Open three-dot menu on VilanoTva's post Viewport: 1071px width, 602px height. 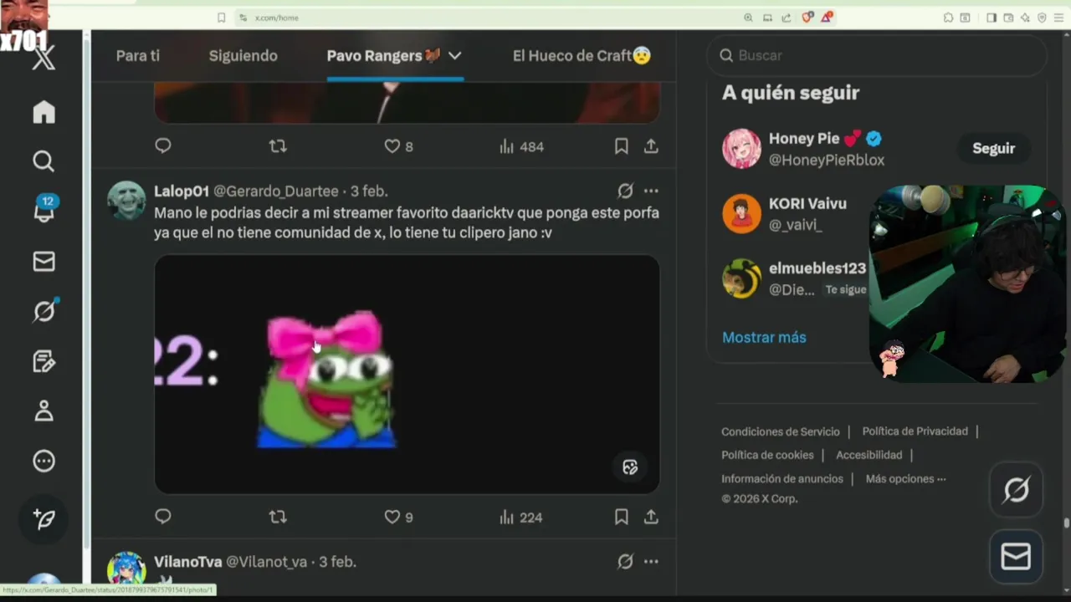coord(651,562)
